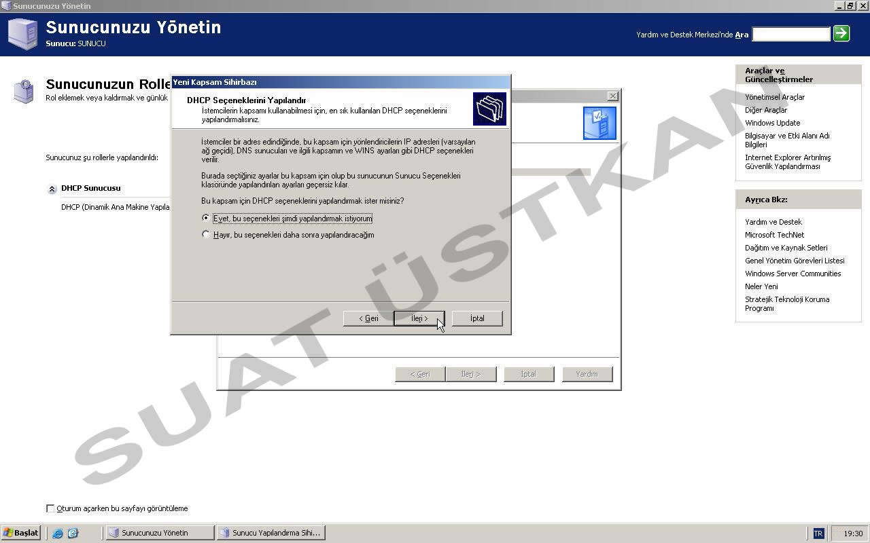Image resolution: width=870 pixels, height=543 pixels.
Task: Click İptal button in Yeni Kapsam Sihirbazı
Action: pos(477,318)
